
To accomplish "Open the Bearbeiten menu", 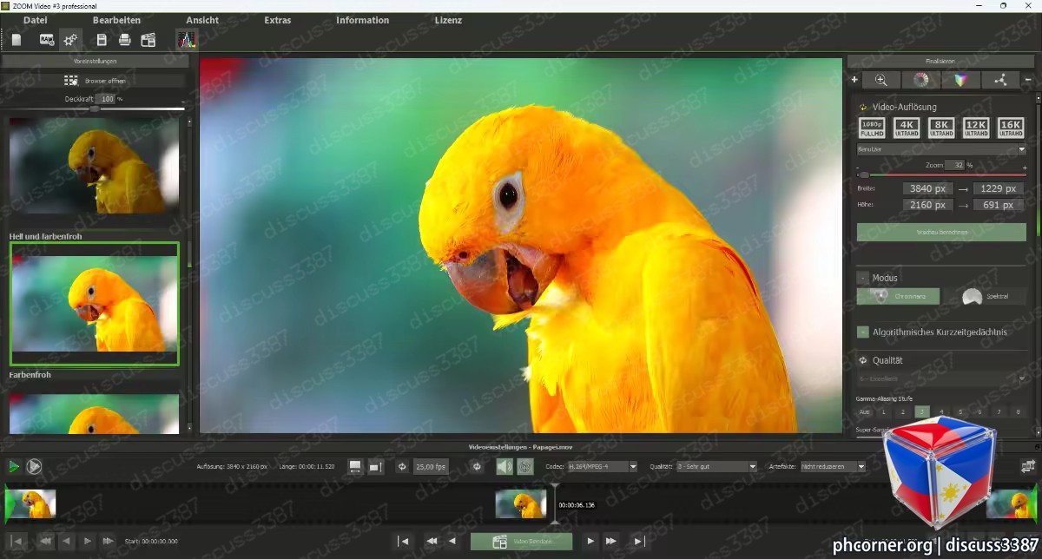I will (x=116, y=20).
